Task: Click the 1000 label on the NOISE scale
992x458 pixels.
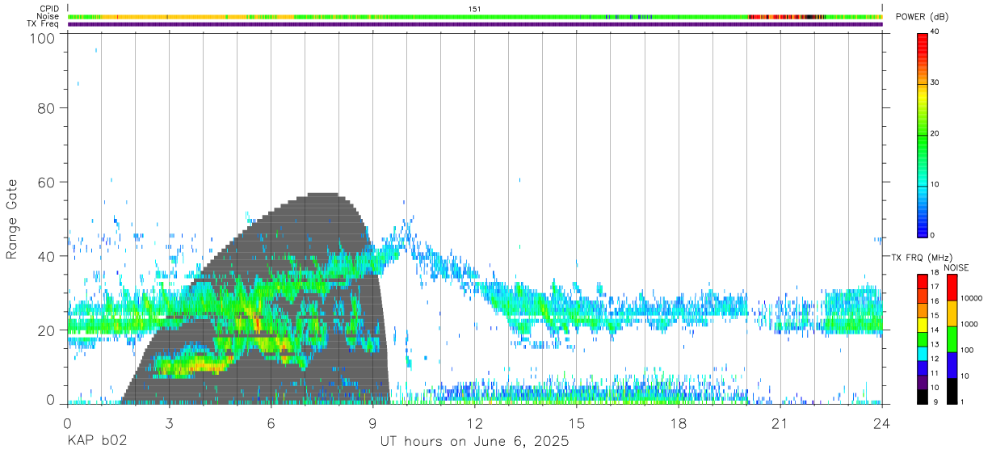Action: (969, 325)
